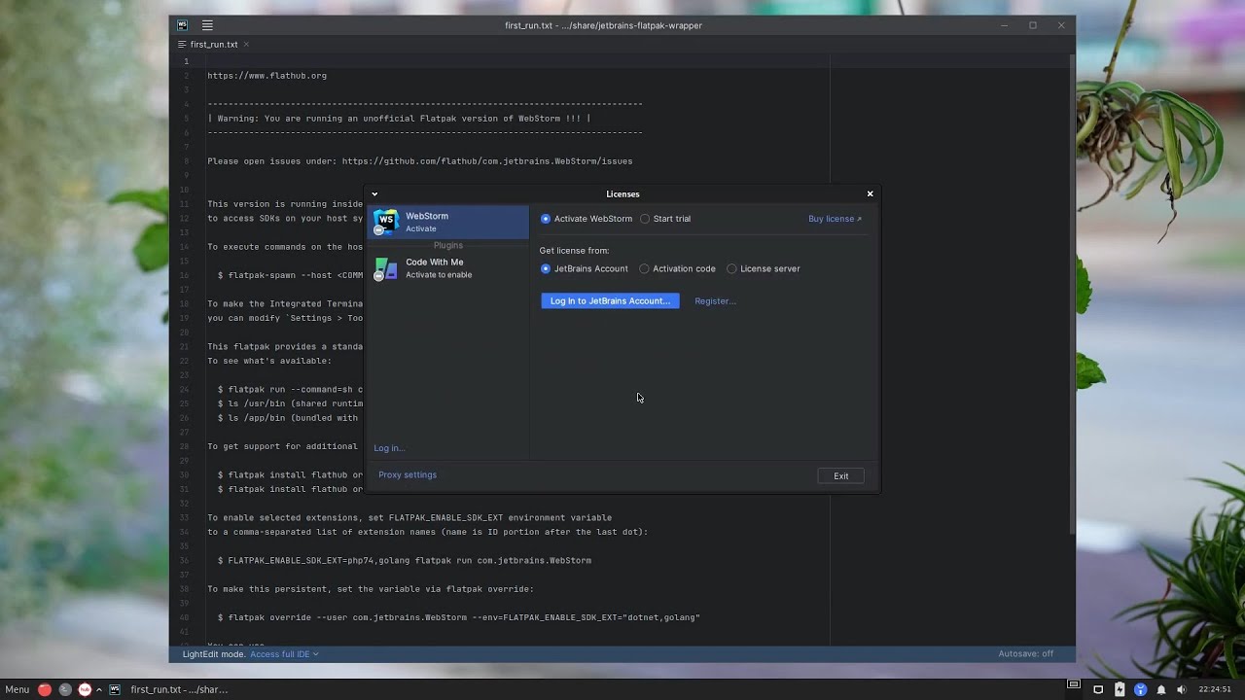Click FLATPAK_ENABLE_SDK_EXT=php74,golang command line
This screenshot has height=700, width=1245.
(404, 561)
